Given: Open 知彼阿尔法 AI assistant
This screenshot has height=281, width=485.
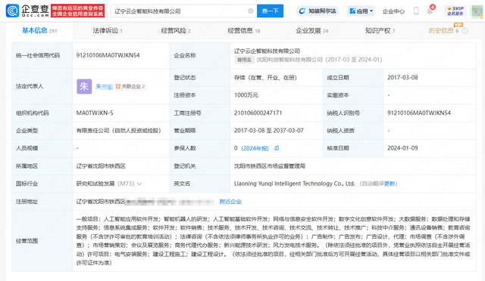Looking at the screenshot, I should click(x=318, y=11).
